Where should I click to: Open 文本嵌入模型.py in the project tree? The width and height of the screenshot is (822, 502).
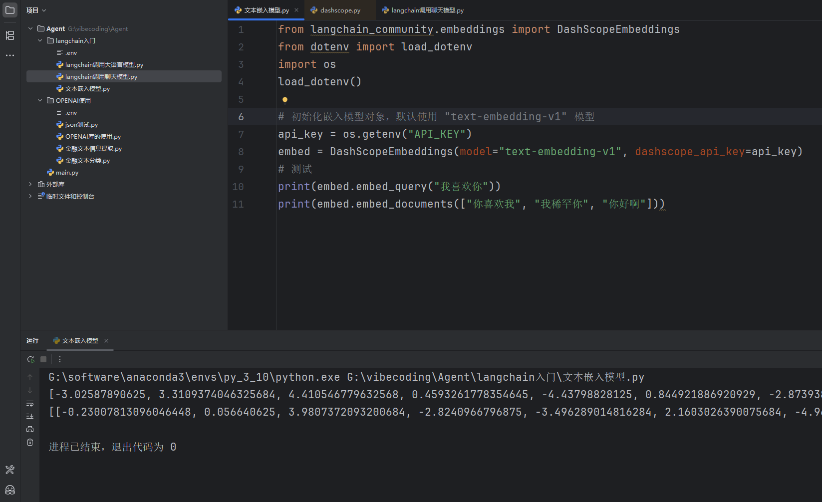point(87,89)
